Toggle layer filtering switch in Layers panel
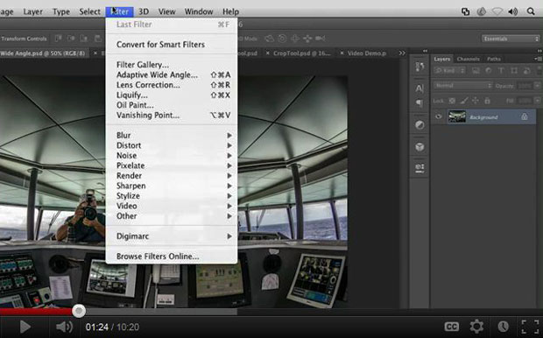The width and height of the screenshot is (543, 338). [x=539, y=71]
